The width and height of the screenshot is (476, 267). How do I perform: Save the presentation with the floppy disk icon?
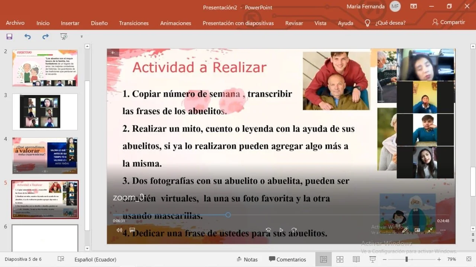9,36
